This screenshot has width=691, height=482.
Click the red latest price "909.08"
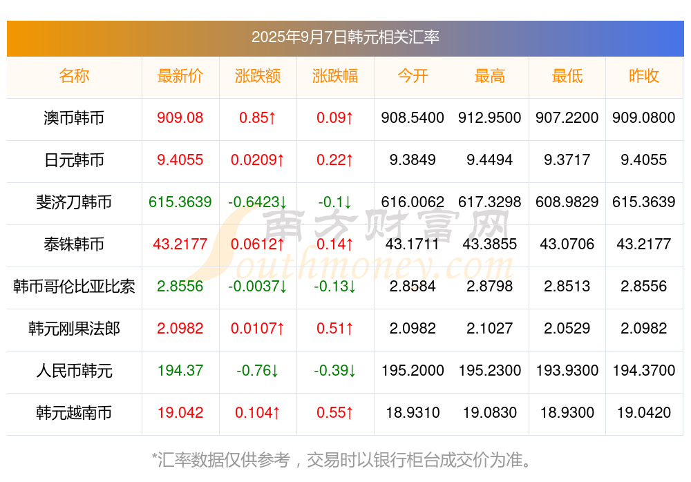[x=180, y=117]
